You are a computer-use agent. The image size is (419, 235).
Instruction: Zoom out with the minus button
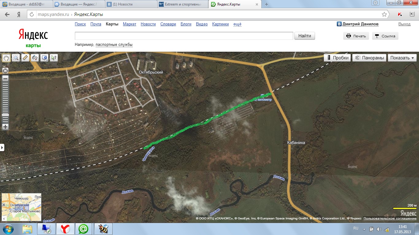(6, 78)
